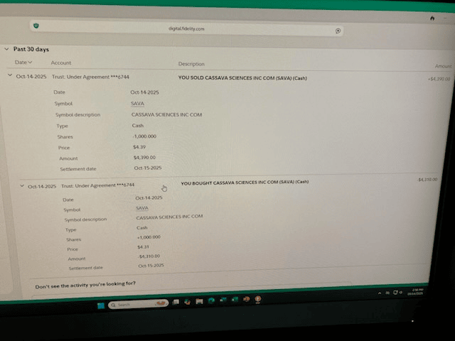Open the Windows Start menu

[x=101, y=305]
